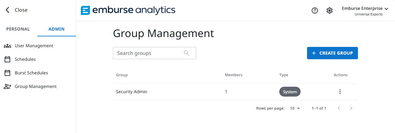Screen dimensions: 395x133
Task: Focus the Search groups field
Action: click(x=154, y=53)
